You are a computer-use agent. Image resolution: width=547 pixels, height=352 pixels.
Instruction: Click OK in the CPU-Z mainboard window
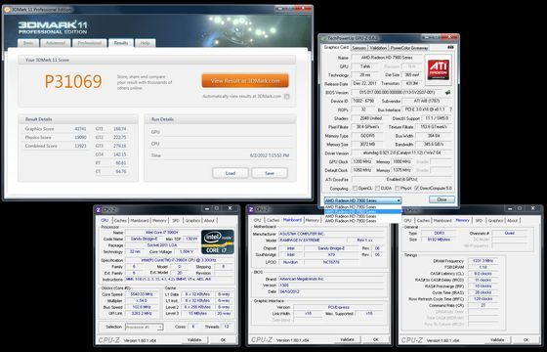[x=376, y=339]
